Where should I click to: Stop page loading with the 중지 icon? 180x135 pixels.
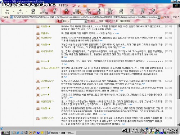tap(33, 12)
